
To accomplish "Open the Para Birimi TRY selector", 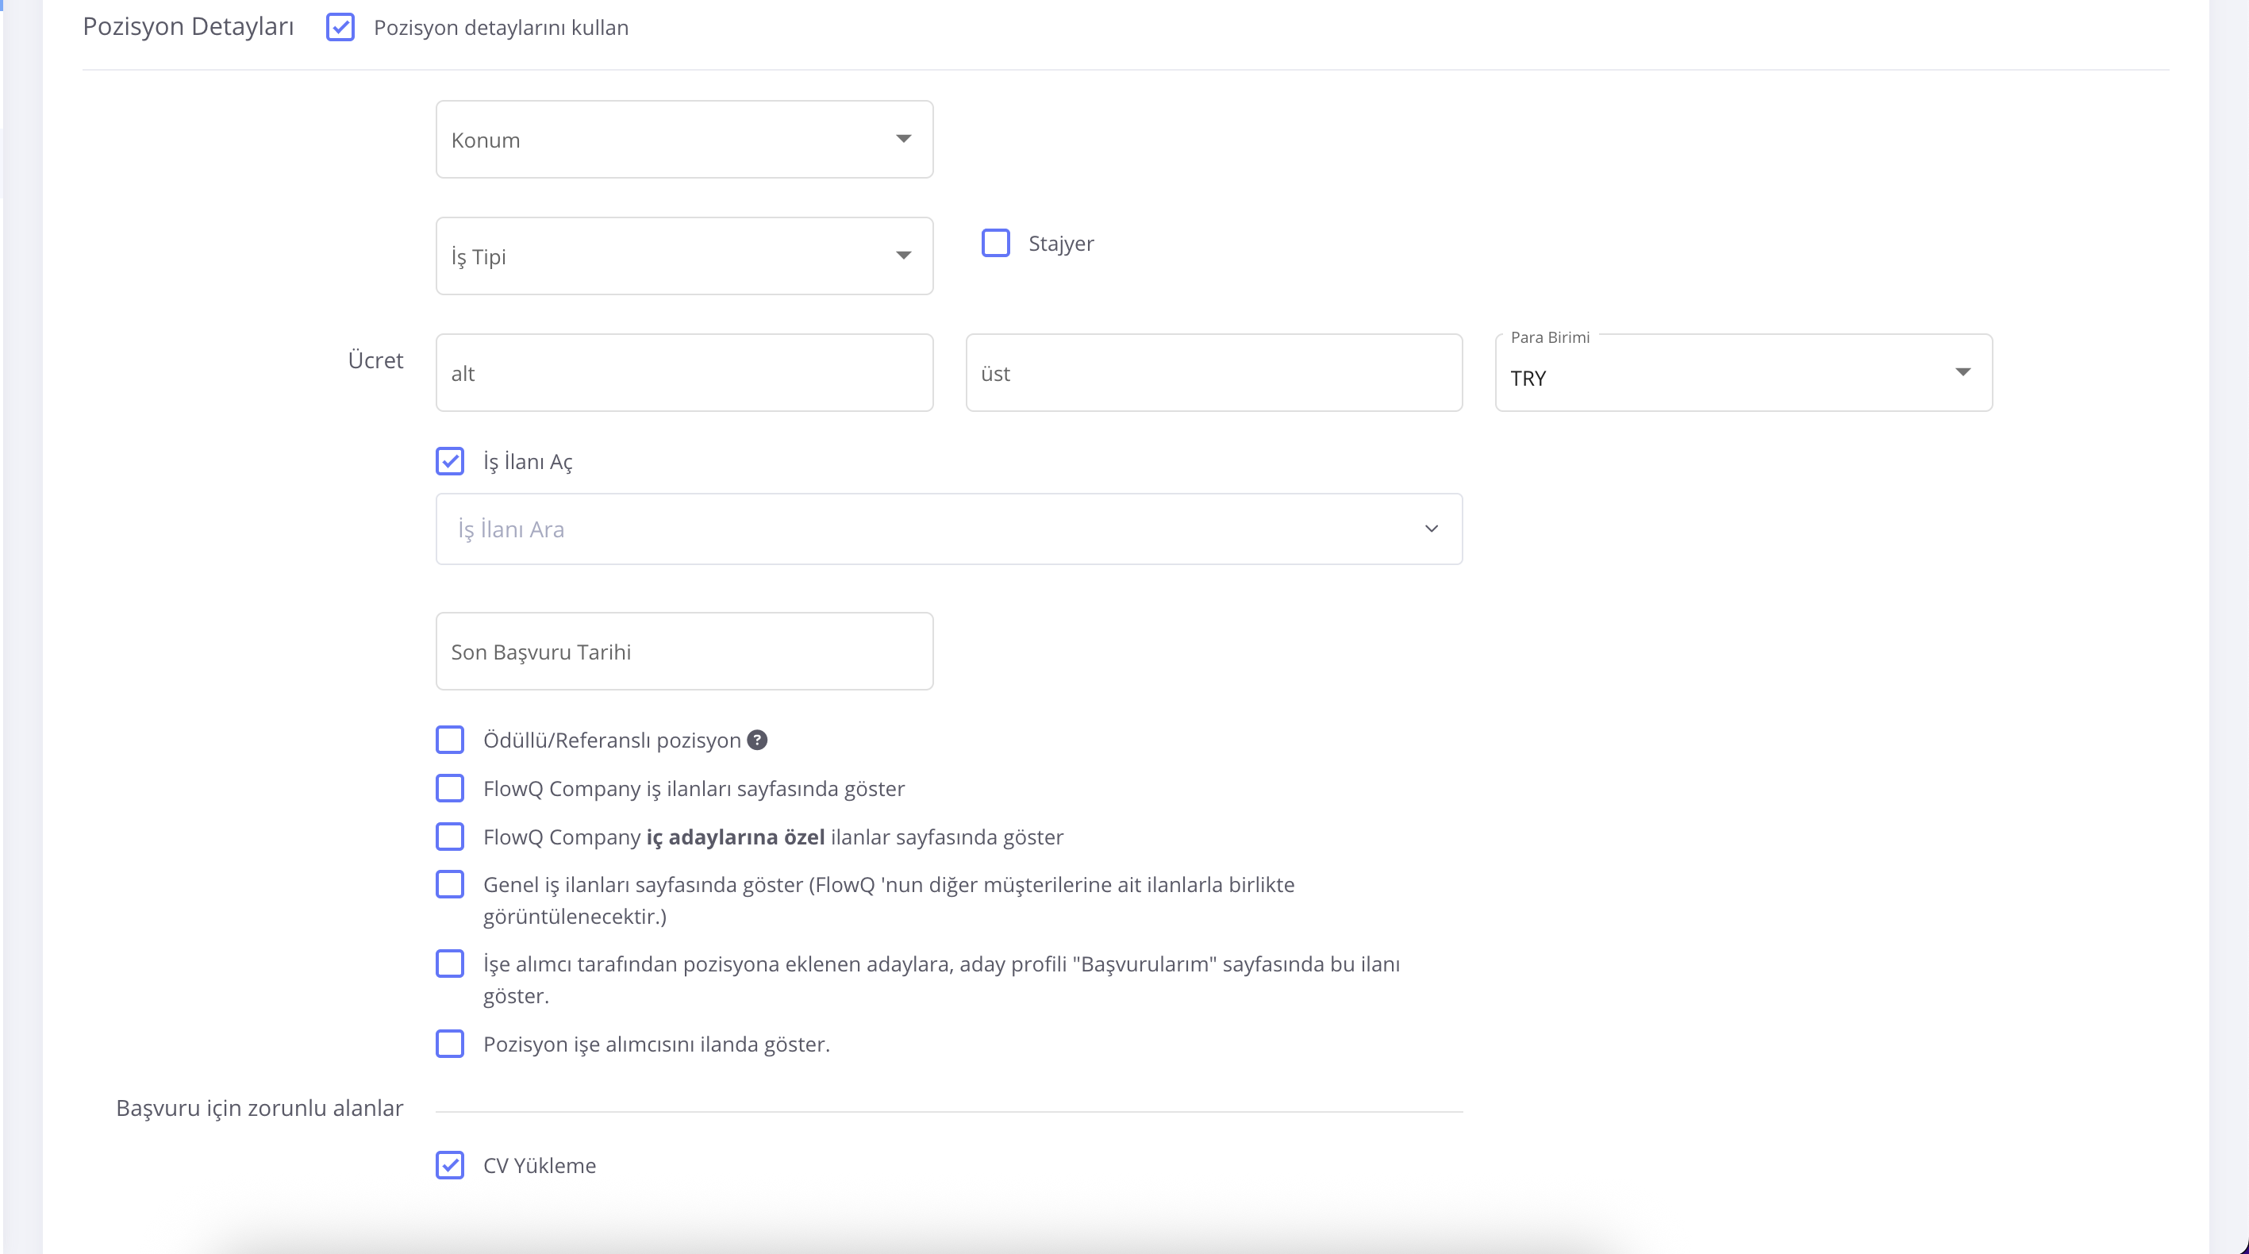I will [1743, 374].
